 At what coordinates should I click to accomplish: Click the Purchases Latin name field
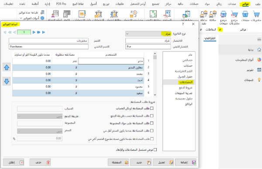pos(48,47)
